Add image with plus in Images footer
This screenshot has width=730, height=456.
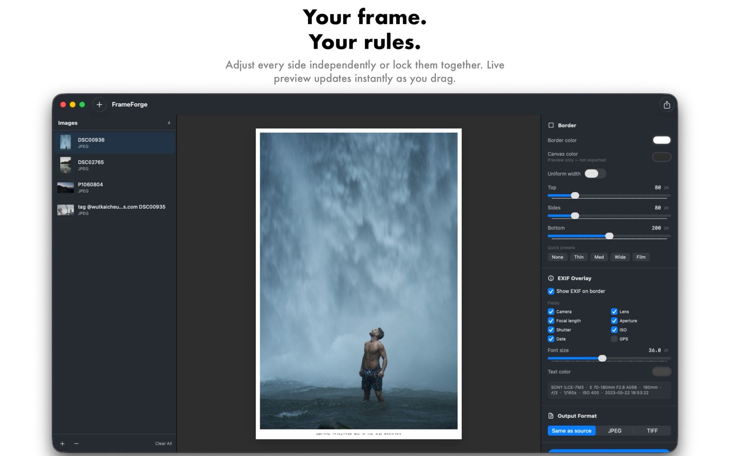click(63, 444)
